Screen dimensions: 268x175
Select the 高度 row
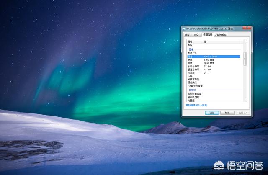point(214,63)
